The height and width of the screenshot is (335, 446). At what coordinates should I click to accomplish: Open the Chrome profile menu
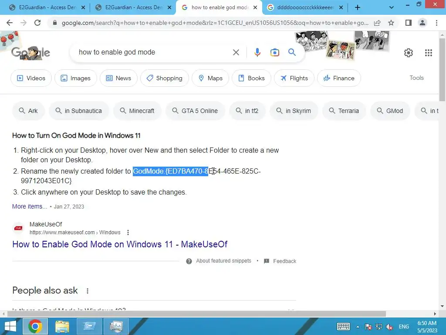tap(422, 23)
